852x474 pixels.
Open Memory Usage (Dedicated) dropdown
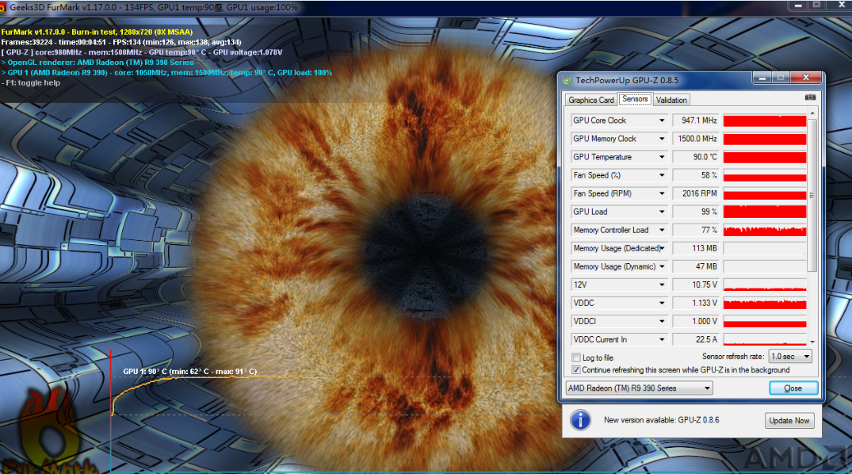[662, 248]
